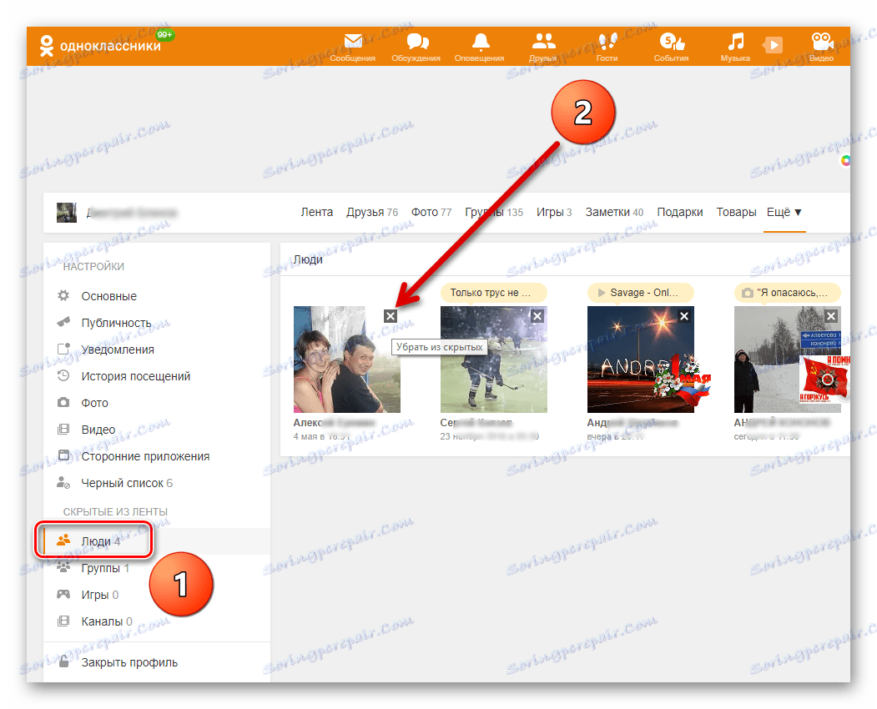Open the Друзья icon in top bar

543,47
